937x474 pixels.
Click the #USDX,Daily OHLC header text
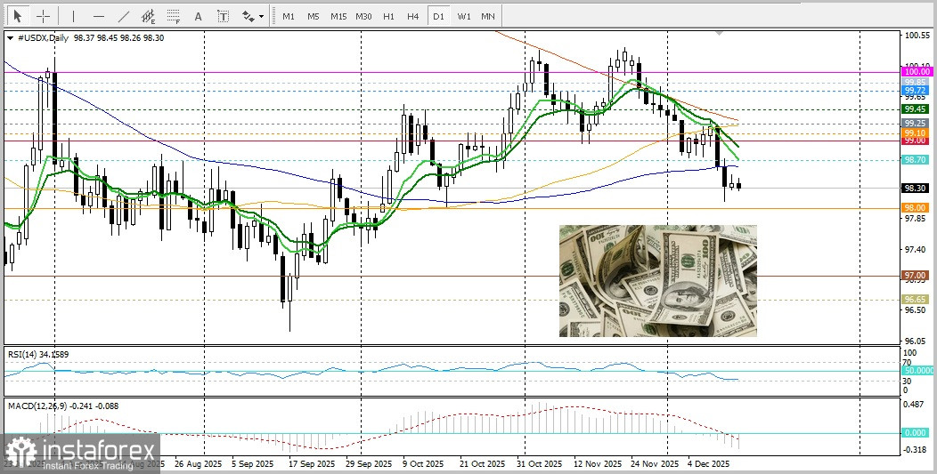[90, 37]
